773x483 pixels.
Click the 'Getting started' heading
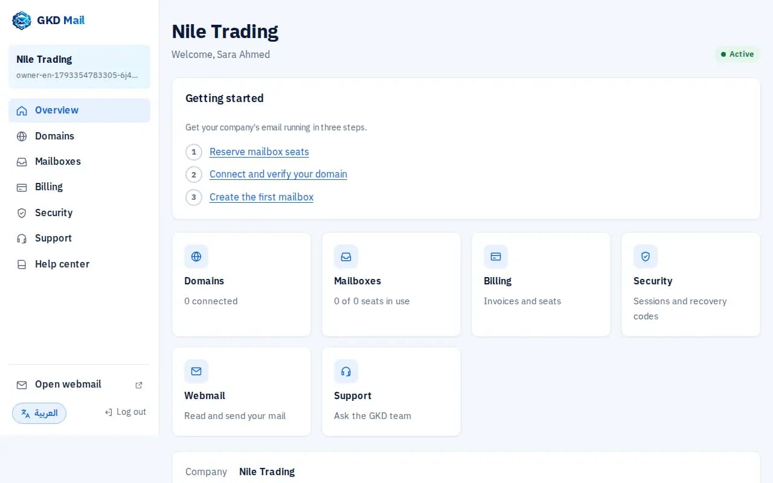[x=225, y=98]
